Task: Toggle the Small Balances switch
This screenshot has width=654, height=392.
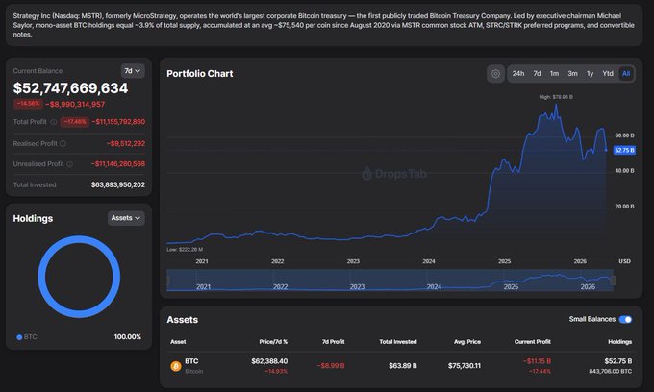Action: (x=625, y=320)
